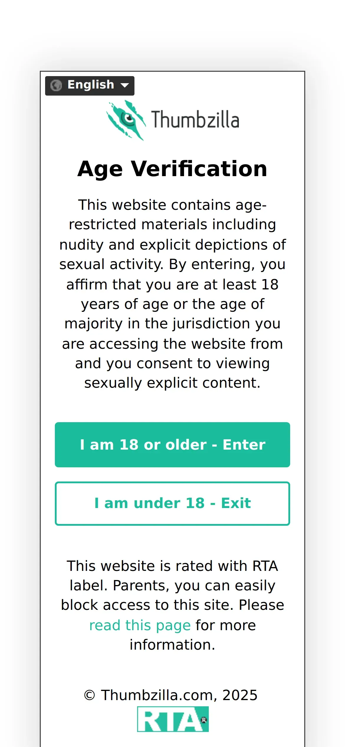
Task: Click the Thumbzilla wordmark text
Action: click(195, 119)
